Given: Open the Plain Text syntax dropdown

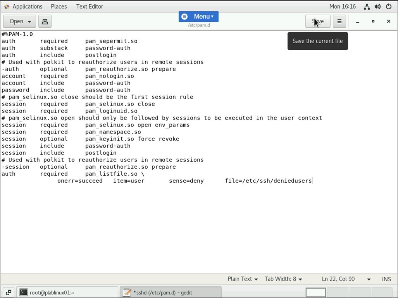Looking at the screenshot, I should point(243,279).
